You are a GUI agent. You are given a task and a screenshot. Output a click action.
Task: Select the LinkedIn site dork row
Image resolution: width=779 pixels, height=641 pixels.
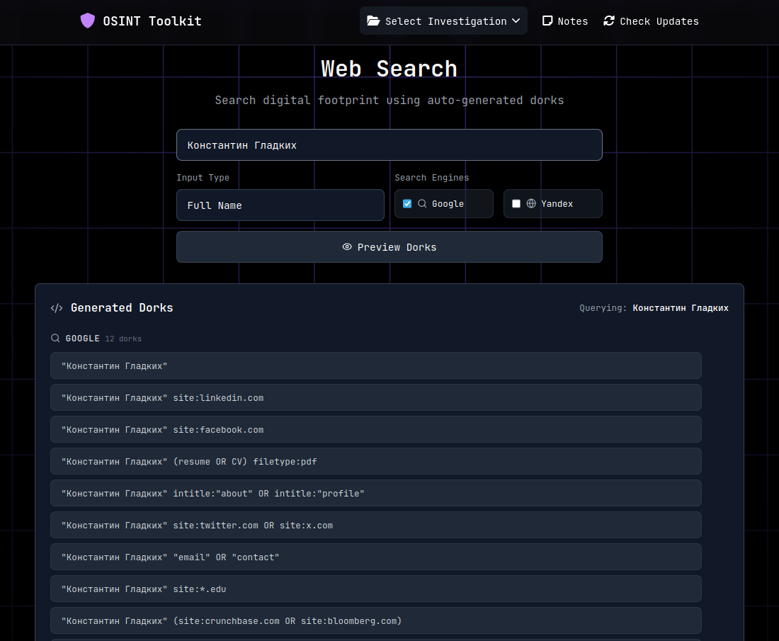pyautogui.click(x=375, y=397)
